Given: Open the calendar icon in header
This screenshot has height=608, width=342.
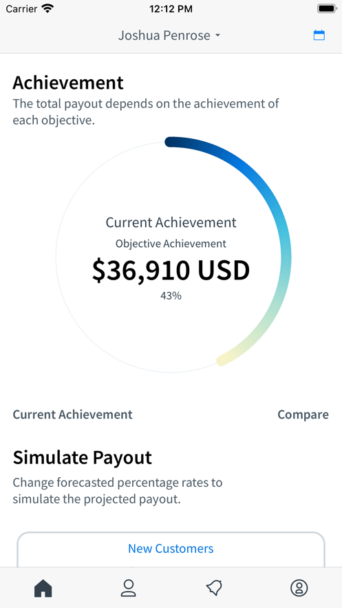Looking at the screenshot, I should 319,35.
